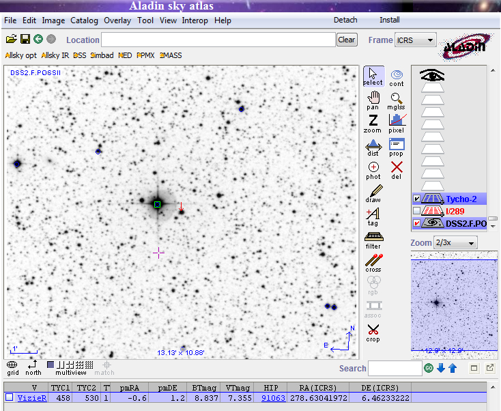Choose the draw pencil tool

pyautogui.click(x=373, y=194)
